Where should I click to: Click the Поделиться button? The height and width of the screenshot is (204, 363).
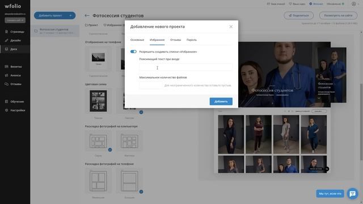[299, 15]
